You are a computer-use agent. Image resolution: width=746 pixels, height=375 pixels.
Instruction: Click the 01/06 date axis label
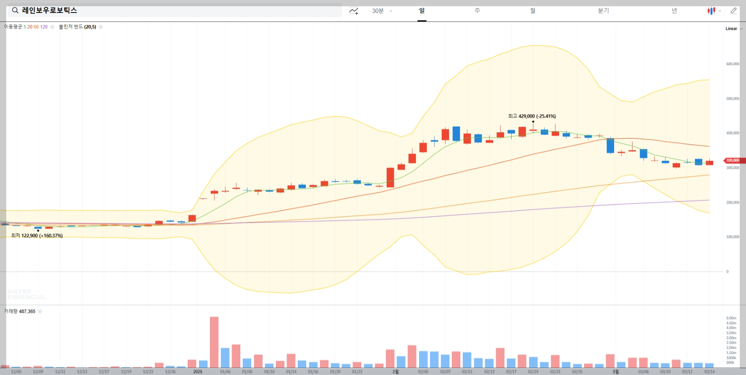(225, 372)
